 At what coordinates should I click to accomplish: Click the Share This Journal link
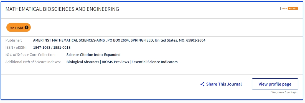coord(221,84)
